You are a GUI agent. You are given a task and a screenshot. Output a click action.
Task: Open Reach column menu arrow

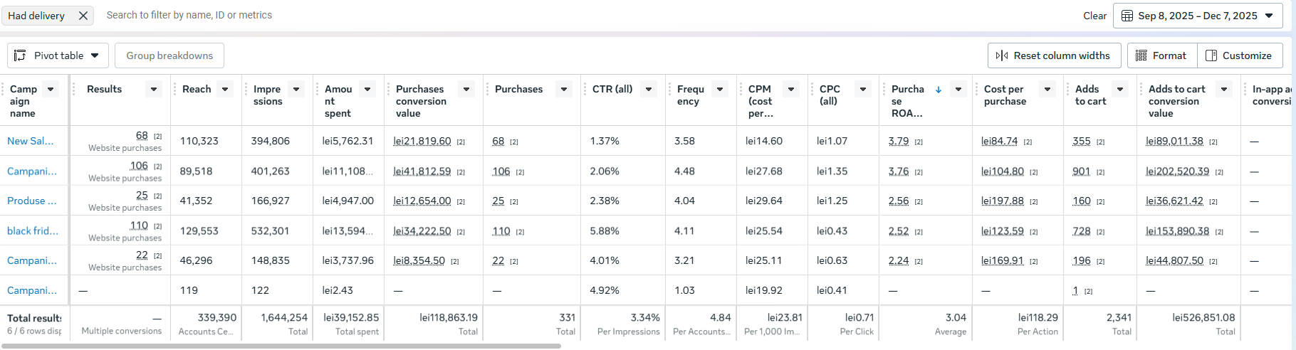(x=225, y=89)
